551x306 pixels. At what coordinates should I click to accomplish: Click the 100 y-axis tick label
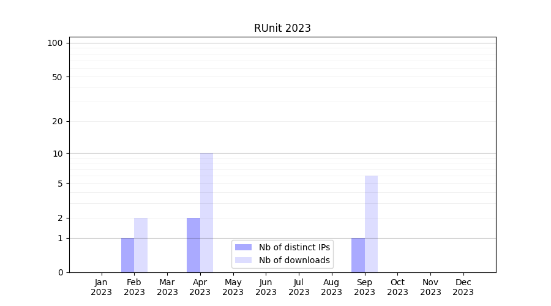pos(55,43)
